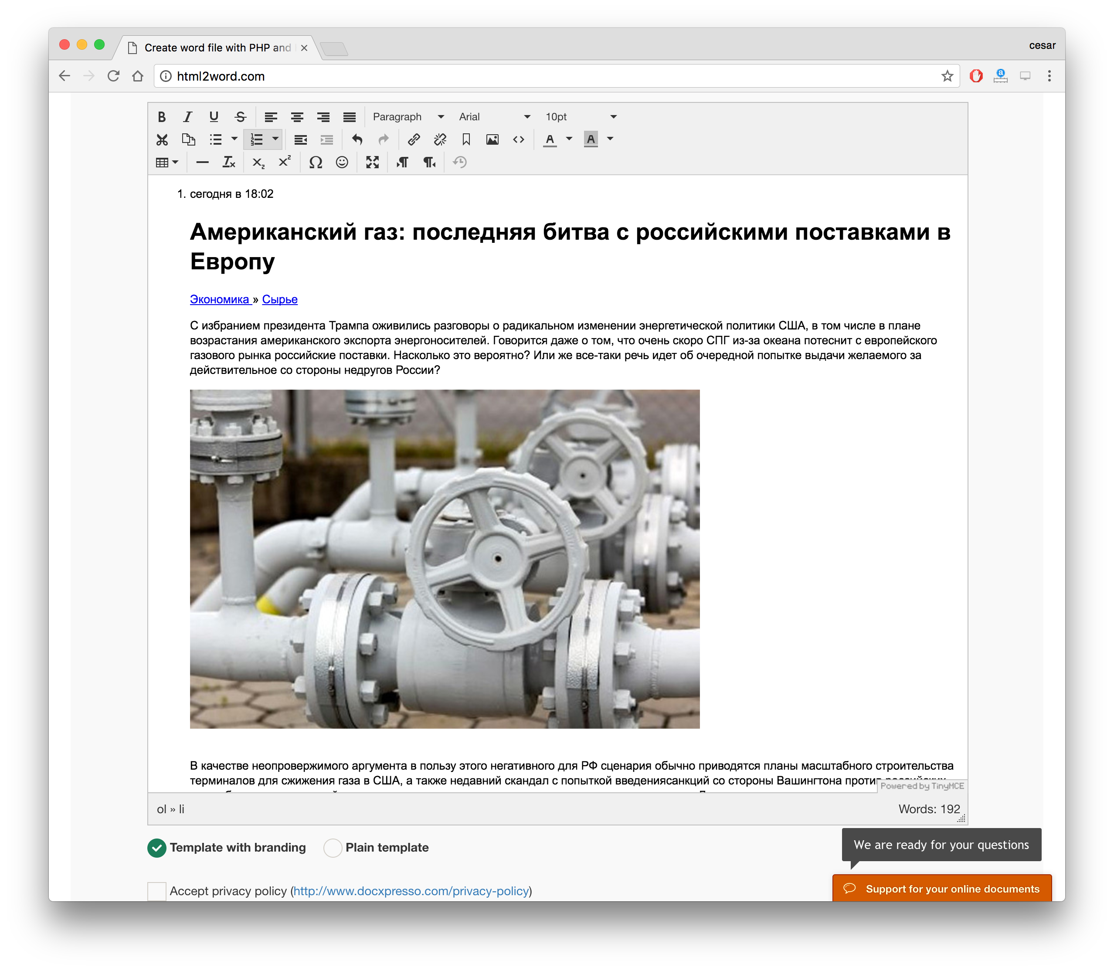The width and height of the screenshot is (1114, 971).
Task: Toggle italic formatting icon
Action: (x=187, y=115)
